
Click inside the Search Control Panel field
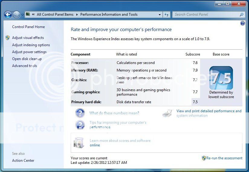pyautogui.click(x=205, y=14)
